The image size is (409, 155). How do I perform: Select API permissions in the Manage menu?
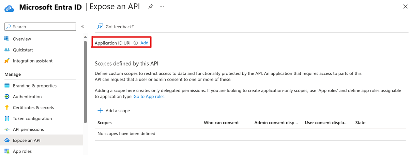coord(28,129)
